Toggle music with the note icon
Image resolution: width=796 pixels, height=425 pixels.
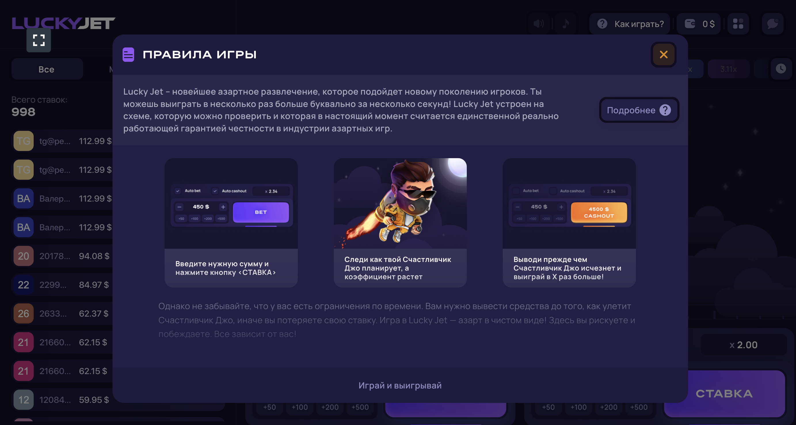(x=565, y=24)
